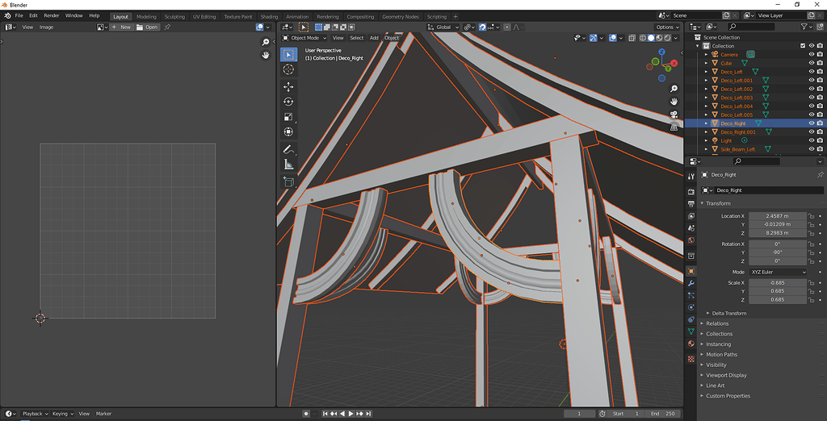Open the Particles properties tab
This screenshot has height=421, width=827.
[x=691, y=296]
